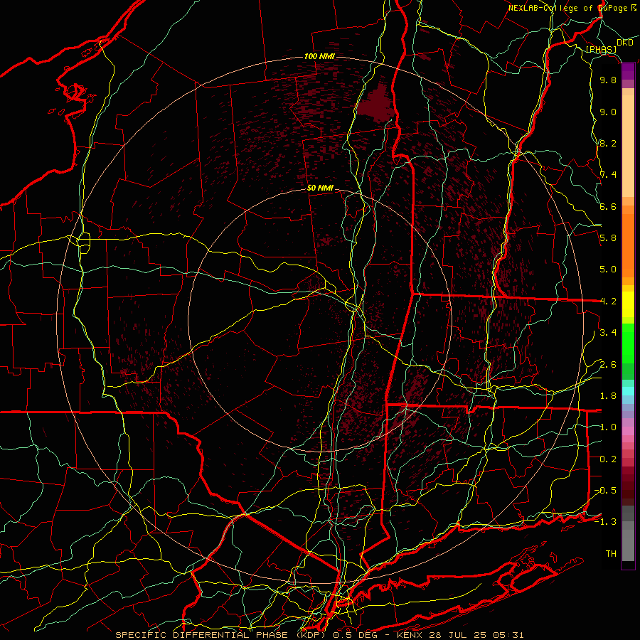Click the 100 NMI range ring label
Screen dimensions: 640x640
pos(319,56)
